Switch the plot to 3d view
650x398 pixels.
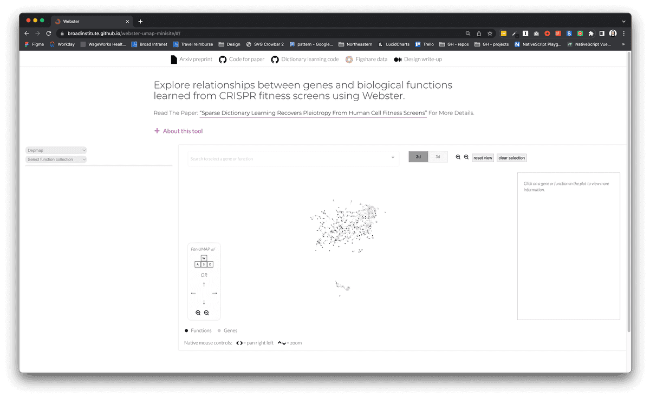[438, 156]
